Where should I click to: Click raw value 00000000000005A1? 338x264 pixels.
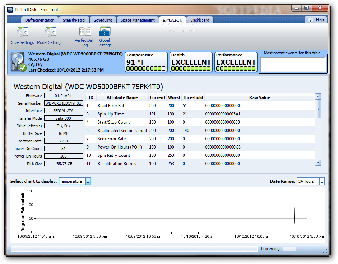[223, 114]
